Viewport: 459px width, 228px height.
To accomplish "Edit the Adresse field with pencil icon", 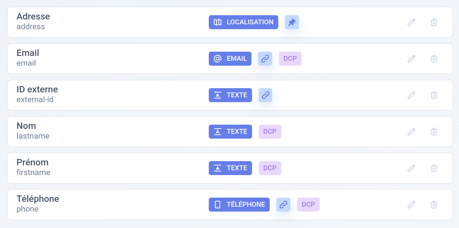I will 411,22.
